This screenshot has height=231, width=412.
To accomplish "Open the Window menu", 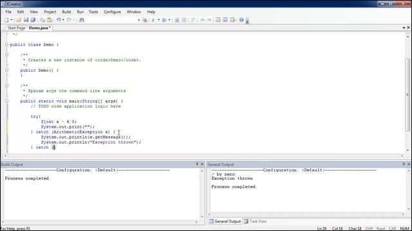I will pyautogui.click(x=134, y=12).
